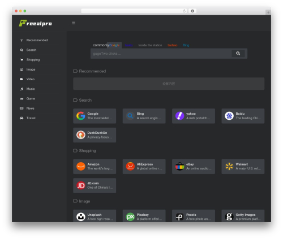Click the commonly search group label
283x239 pixels.
point(101,45)
